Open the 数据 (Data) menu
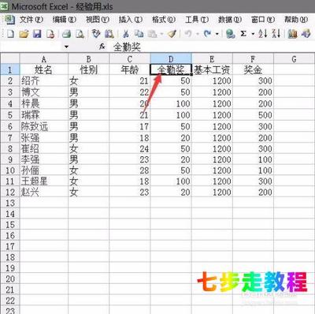Viewport: 315px width, 314px height. point(230,20)
